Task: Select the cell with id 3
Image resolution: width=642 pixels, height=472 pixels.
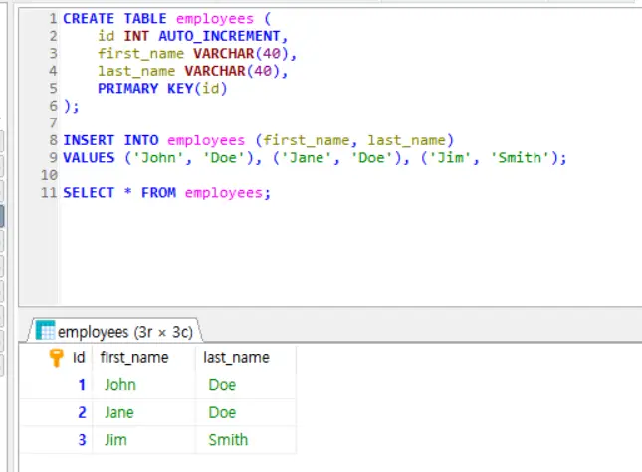Action: (56, 440)
